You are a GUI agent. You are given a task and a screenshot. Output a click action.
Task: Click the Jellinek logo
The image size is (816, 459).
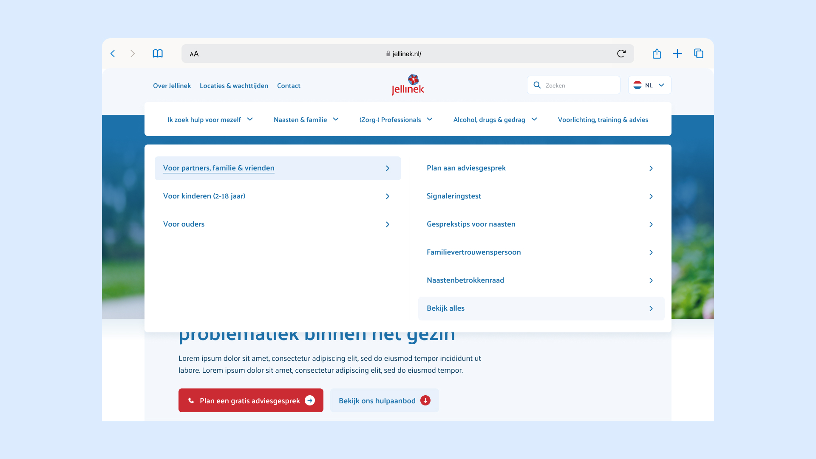pyautogui.click(x=408, y=85)
